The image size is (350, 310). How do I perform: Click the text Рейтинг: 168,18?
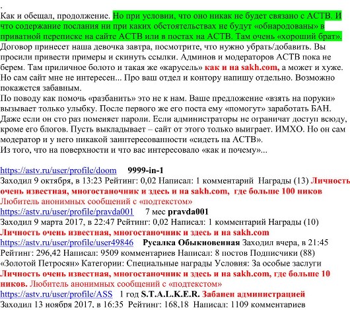tap(158, 305)
